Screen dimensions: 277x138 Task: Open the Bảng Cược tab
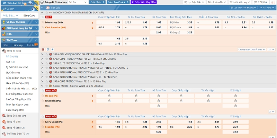pyautogui.click(x=29, y=16)
